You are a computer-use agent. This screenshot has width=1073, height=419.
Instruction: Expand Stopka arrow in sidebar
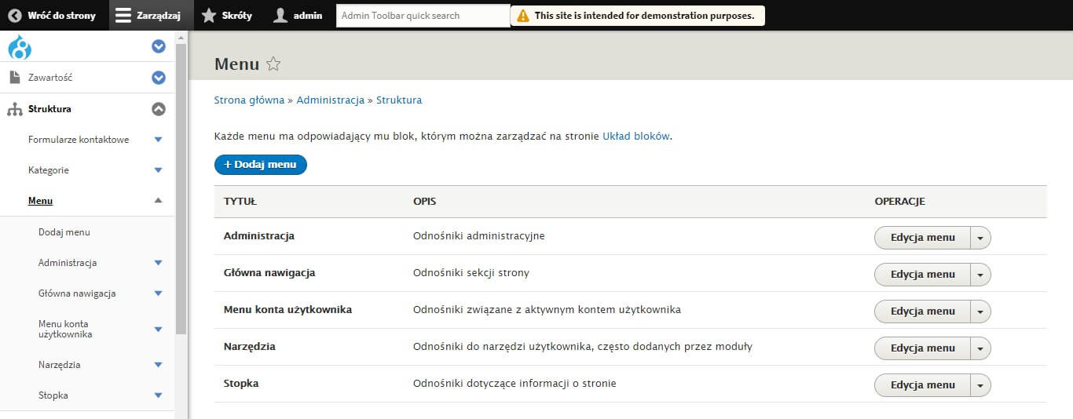click(x=158, y=395)
